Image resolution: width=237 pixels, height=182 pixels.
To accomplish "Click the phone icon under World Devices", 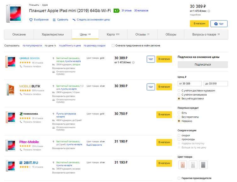I will pos(21,67).
